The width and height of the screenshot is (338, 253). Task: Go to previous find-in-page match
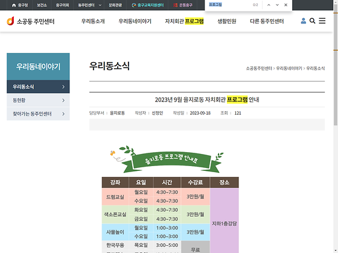point(269,5)
